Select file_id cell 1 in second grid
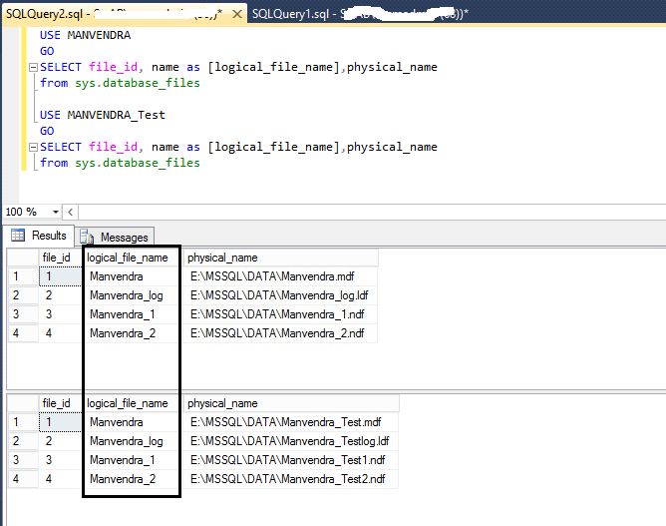The height and width of the screenshot is (526, 666). pos(60,422)
